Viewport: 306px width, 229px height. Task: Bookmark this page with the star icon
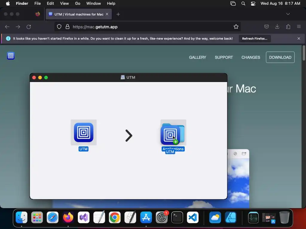coord(236,27)
